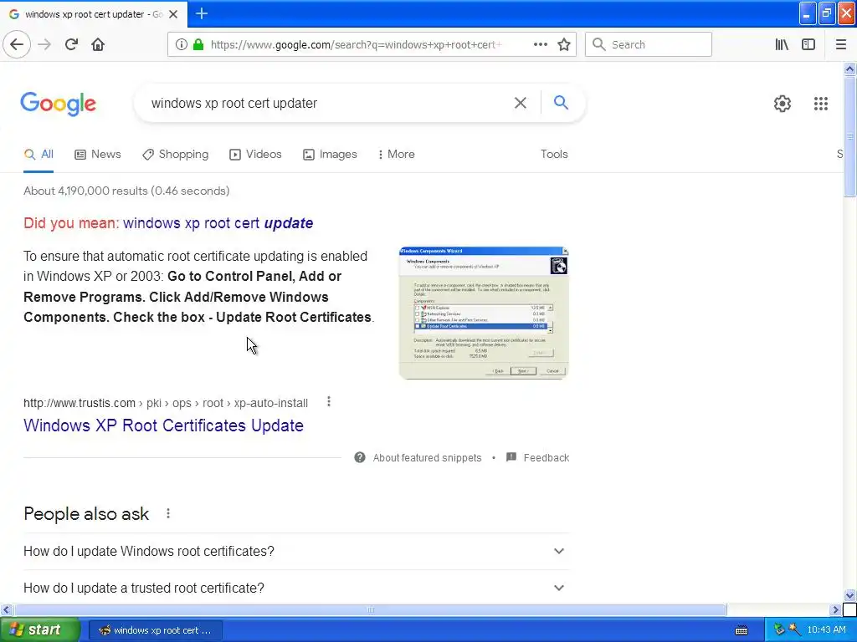
Task: Open options for trustis.com result
Action: pyautogui.click(x=328, y=402)
